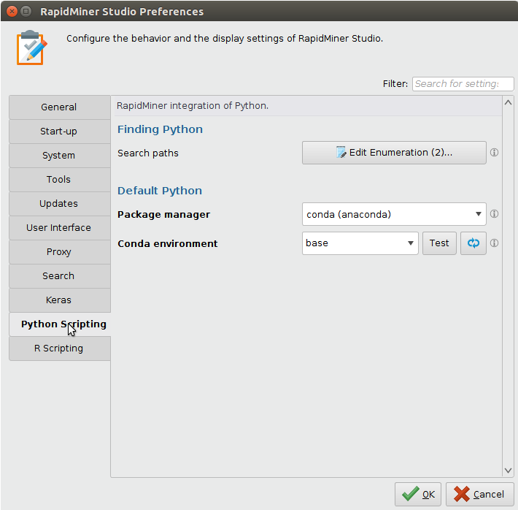Confirm preferences with OK button
This screenshot has width=518, height=510.
click(x=418, y=495)
